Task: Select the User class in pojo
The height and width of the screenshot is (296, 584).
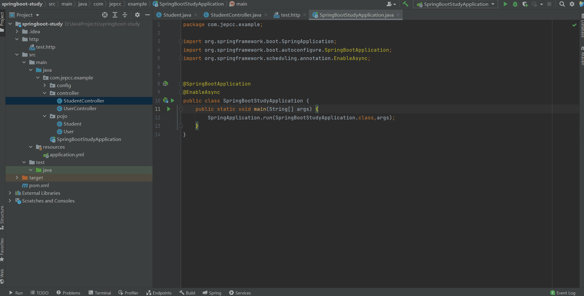Action: (x=69, y=131)
